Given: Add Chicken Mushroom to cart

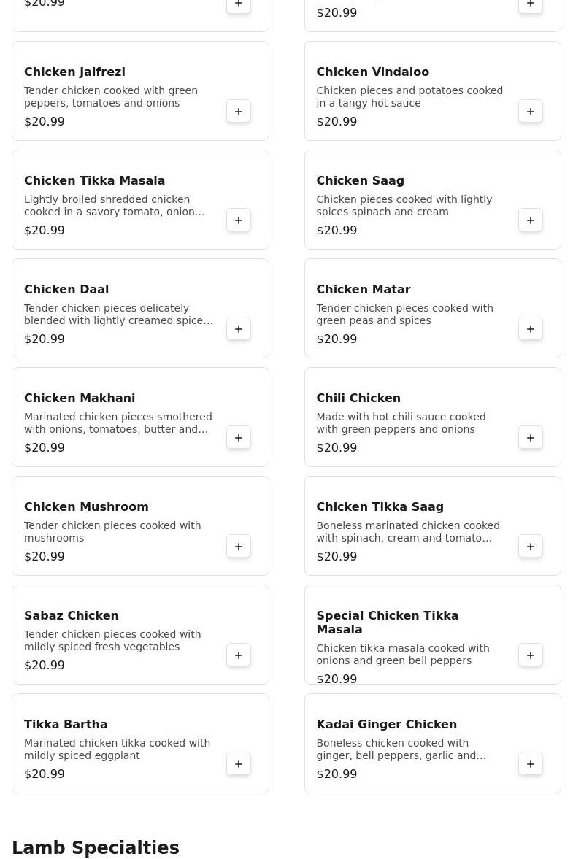Looking at the screenshot, I should 239,547.
